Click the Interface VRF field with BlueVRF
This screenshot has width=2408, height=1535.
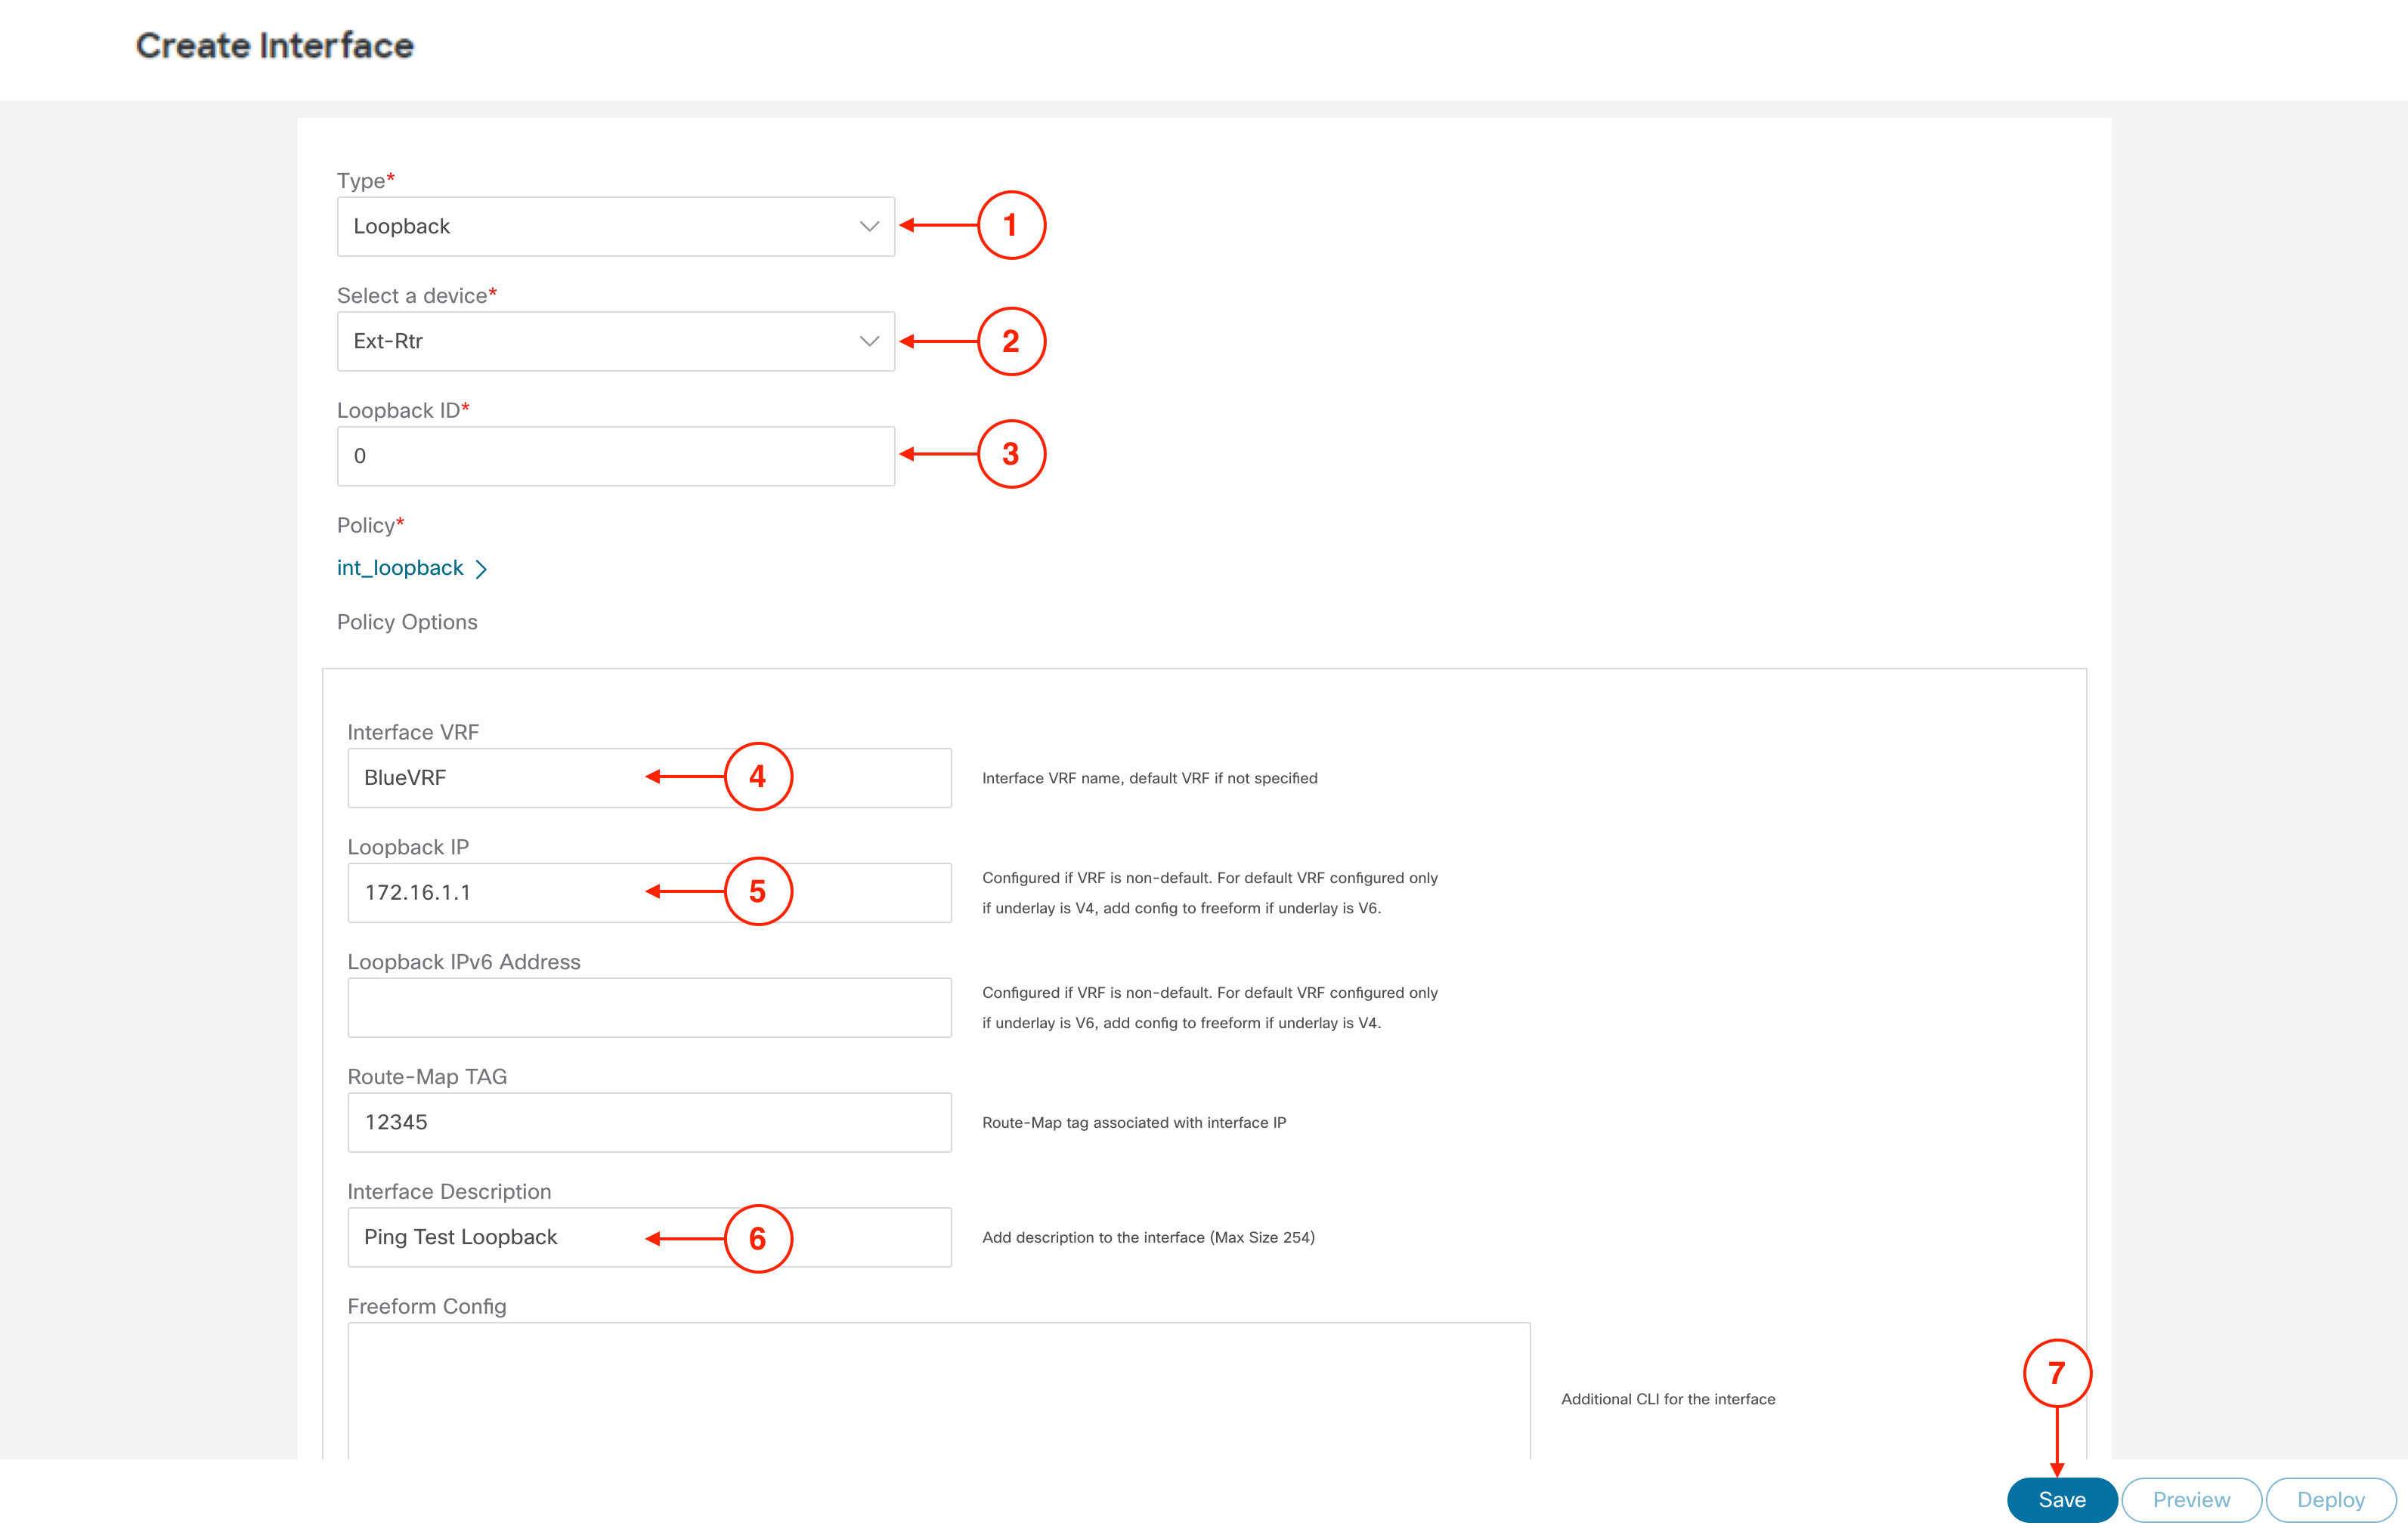point(649,777)
